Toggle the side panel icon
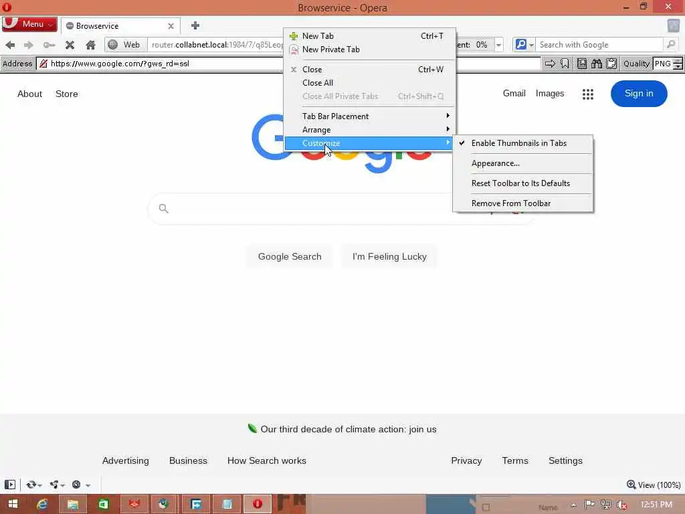 9,485
